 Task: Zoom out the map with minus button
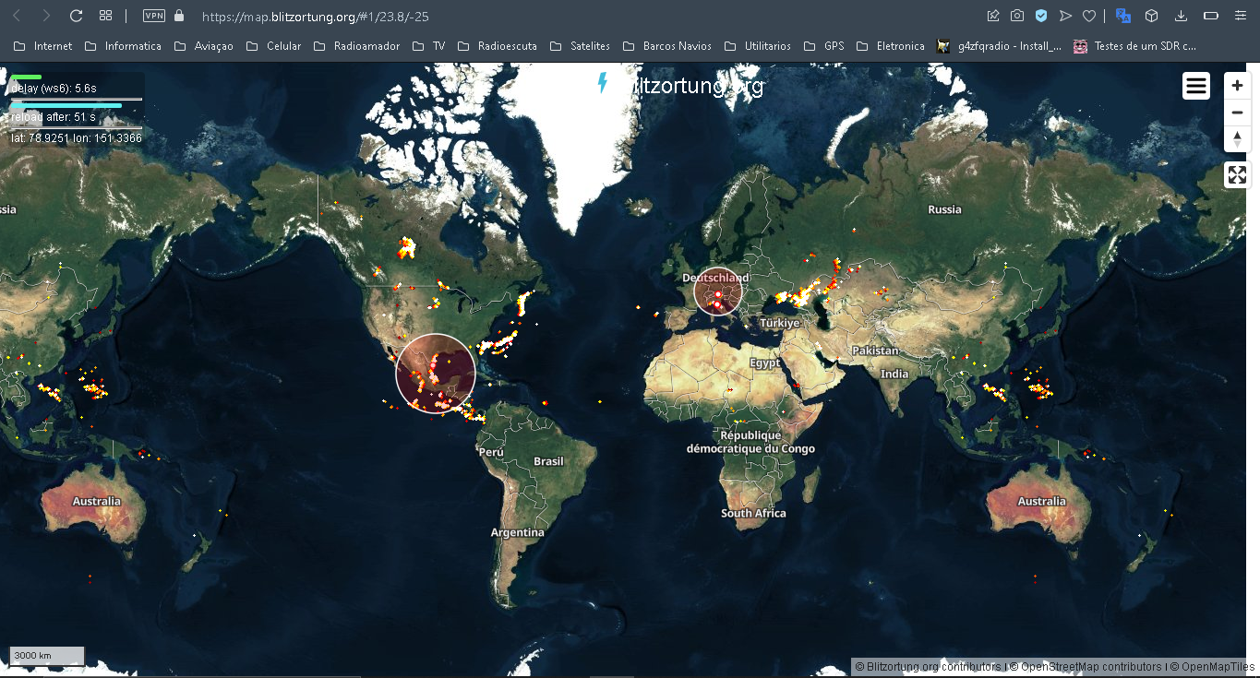[x=1238, y=113]
